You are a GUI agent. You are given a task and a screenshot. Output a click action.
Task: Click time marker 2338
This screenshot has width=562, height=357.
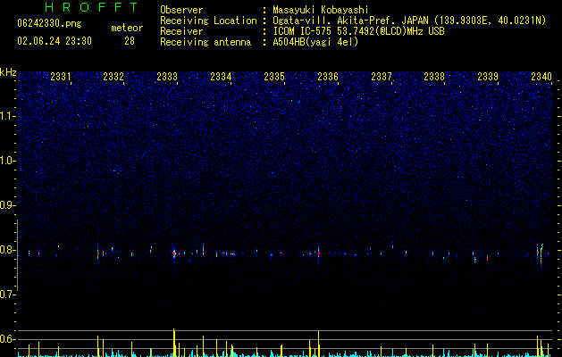tap(434, 76)
